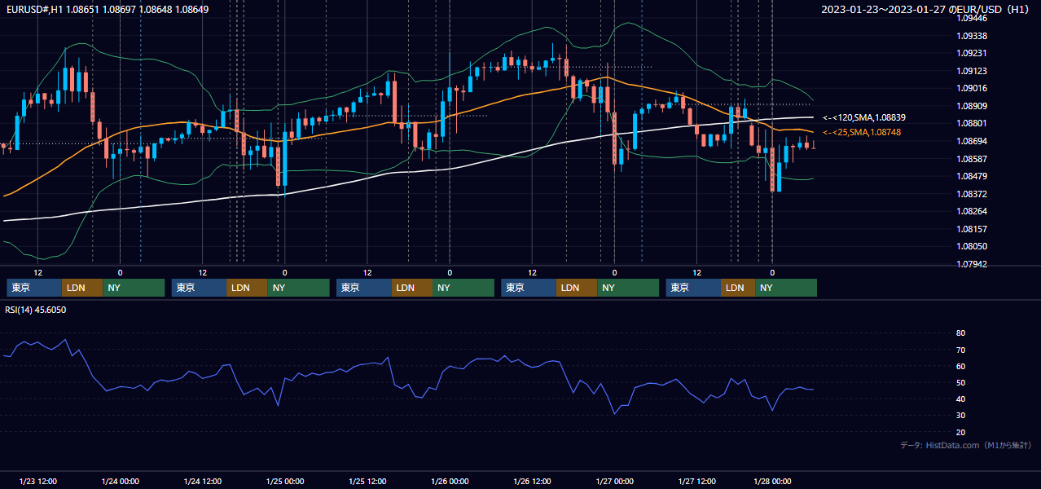
Task: Click RSI scale level 50
Action: [x=960, y=382]
